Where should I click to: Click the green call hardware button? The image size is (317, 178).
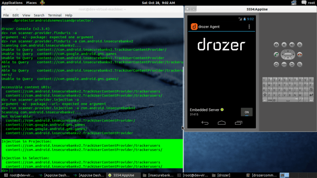click(276, 55)
